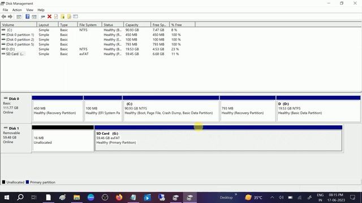
Task: Select the 793 MB Recovery Partition block
Action: (248, 109)
